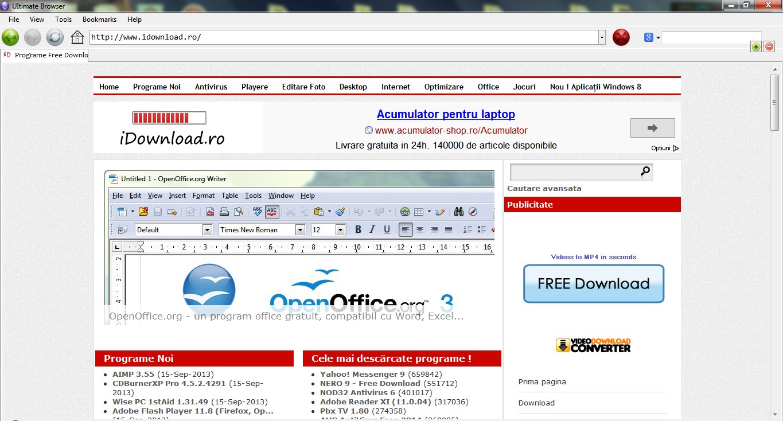Open the CDBurnerXP Pro 4.5.2.4291 entry
Image resolution: width=783 pixels, height=421 pixels.
pyautogui.click(x=169, y=383)
